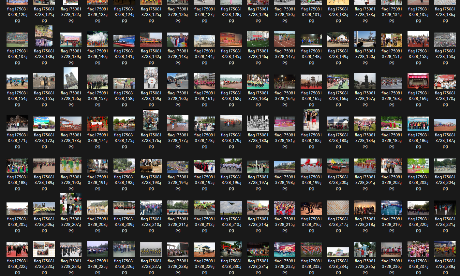Select the pagoda thumbnail flag1750813728_167.jpg
Screen dimensions: 460x276
[365, 81]
